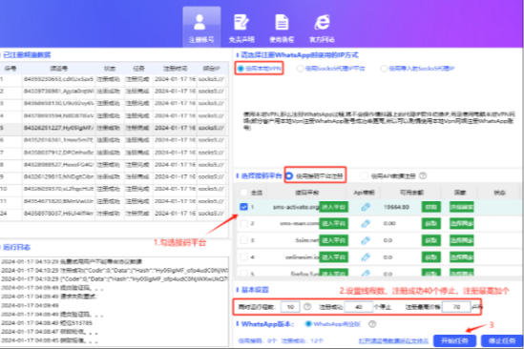This screenshot has height=349, width=524.
Task: Click 获取 balance button for 5sim.net
Action: (431, 240)
